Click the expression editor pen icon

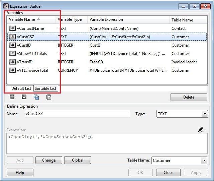point(201,129)
